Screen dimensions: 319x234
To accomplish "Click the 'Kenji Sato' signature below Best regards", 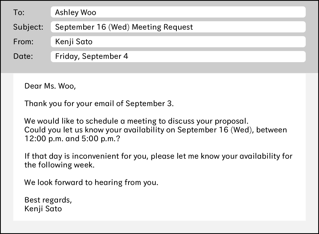I will tap(43, 209).
